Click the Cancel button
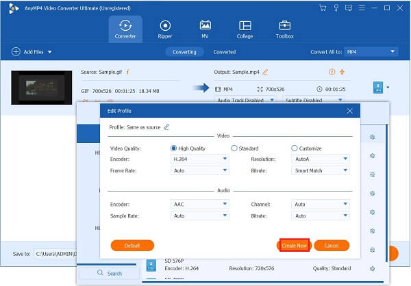411x286 pixels. point(332,246)
